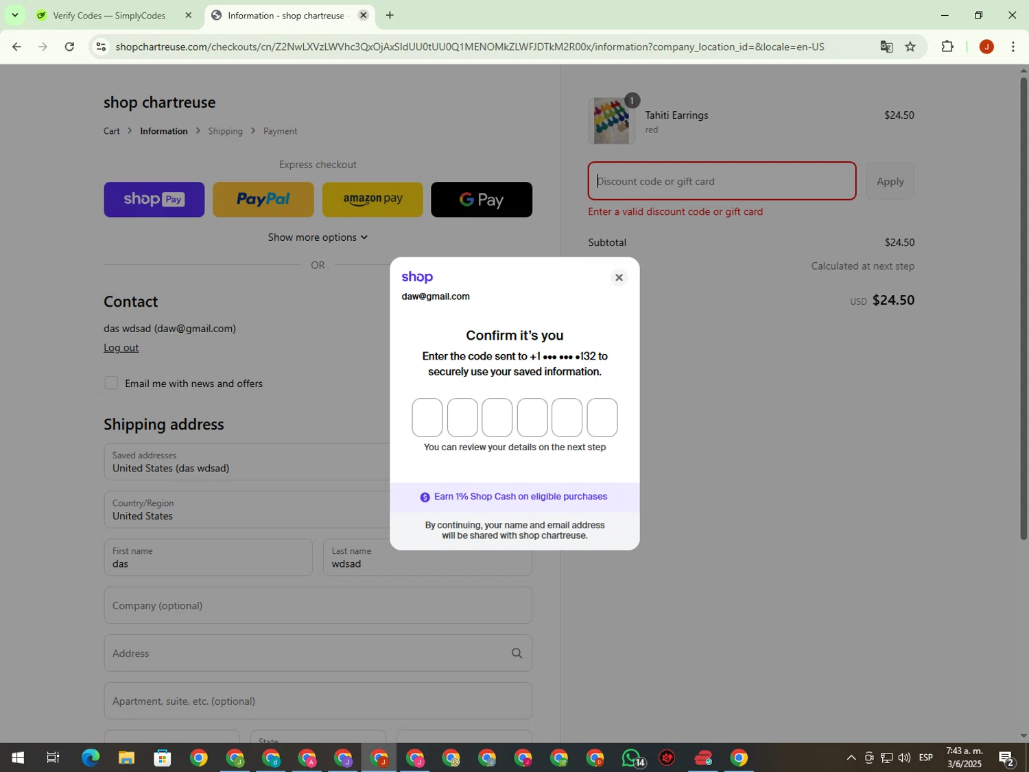Click the Last name field

point(427,557)
